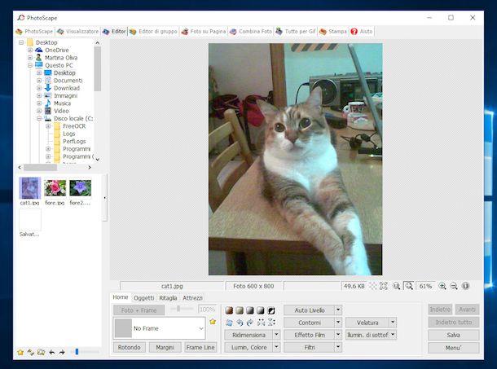
Task: Expand the OneDrive tree node
Action: click(30, 50)
